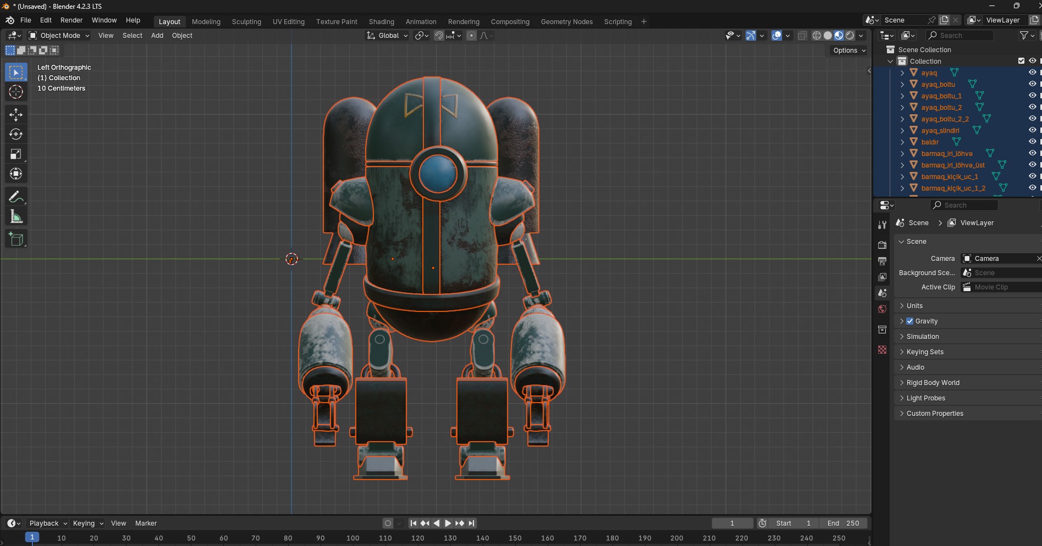This screenshot has height=546, width=1042.
Task: Click the Blender logo menu icon
Action: [x=10, y=20]
